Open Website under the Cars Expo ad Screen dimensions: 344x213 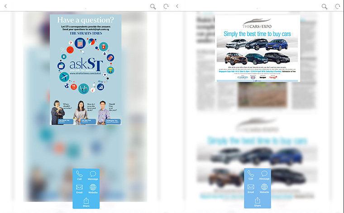click(264, 189)
